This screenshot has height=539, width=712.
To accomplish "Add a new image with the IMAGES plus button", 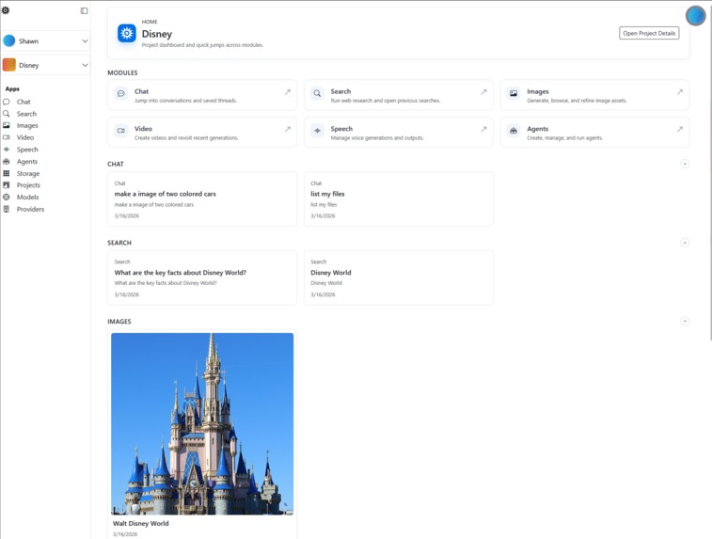I will coord(685,321).
